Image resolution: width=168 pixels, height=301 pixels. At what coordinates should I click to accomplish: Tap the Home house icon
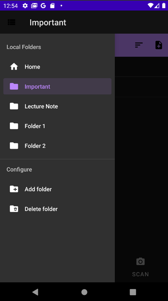click(14, 67)
